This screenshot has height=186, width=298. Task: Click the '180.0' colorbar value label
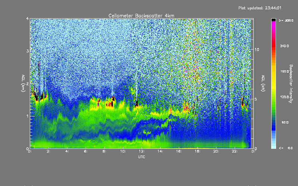[x=285, y=71]
